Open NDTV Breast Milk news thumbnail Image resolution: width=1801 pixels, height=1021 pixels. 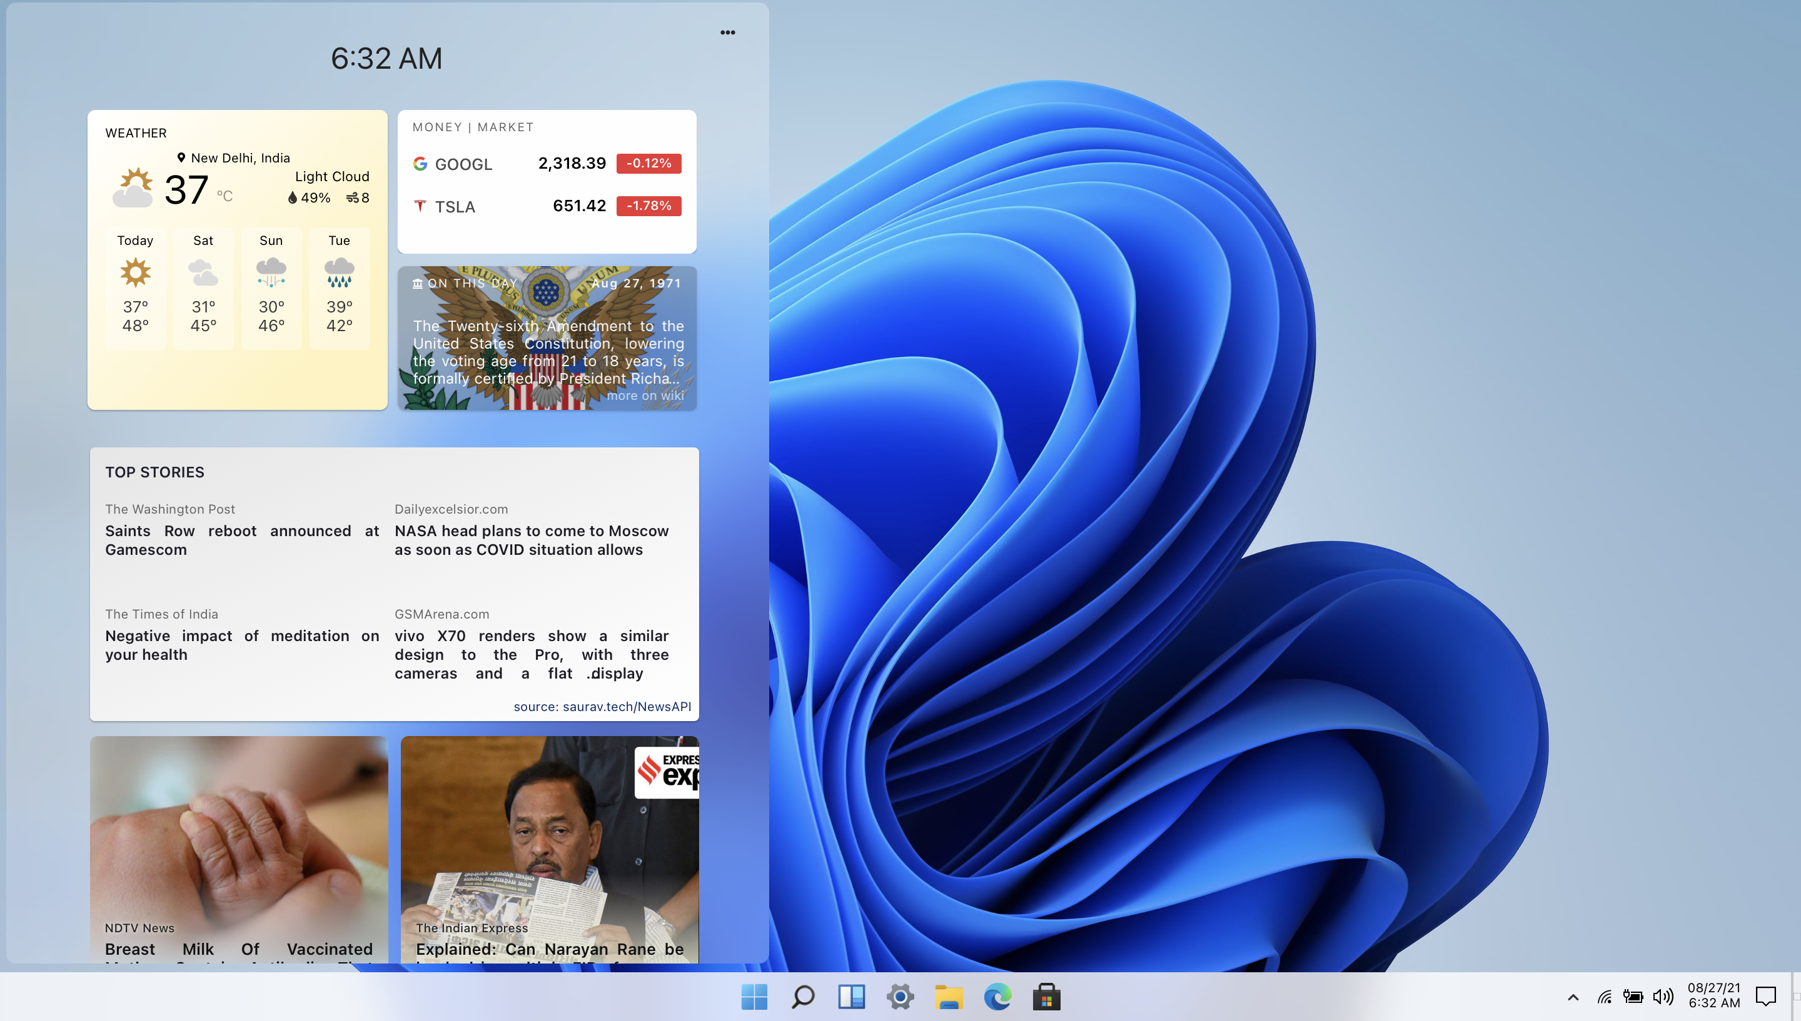[238, 842]
